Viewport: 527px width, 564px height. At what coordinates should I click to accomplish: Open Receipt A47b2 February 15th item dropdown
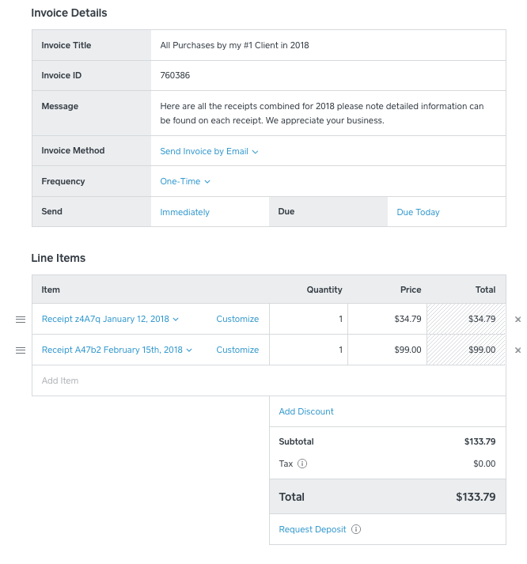click(116, 350)
